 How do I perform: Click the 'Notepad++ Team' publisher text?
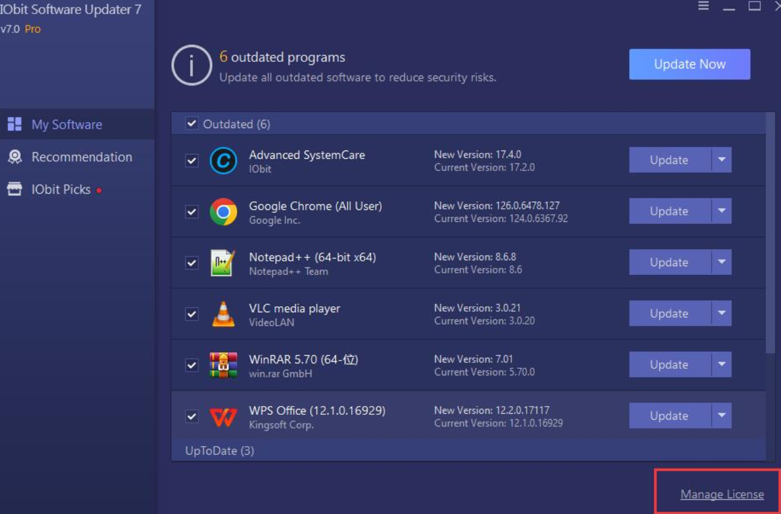click(x=288, y=271)
